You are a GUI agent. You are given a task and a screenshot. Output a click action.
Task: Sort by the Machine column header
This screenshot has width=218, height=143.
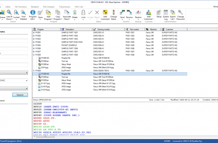(x=153, y=29)
